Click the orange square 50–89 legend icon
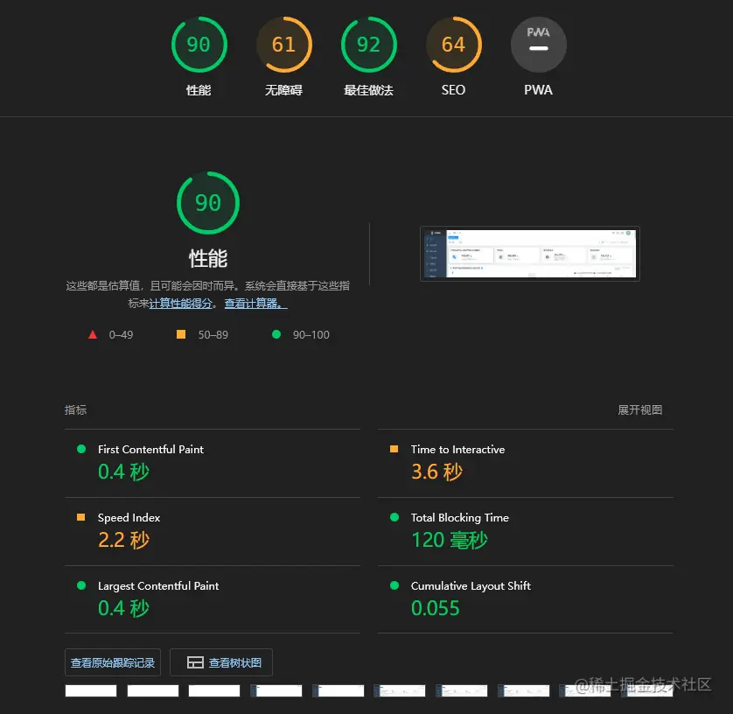 (181, 334)
